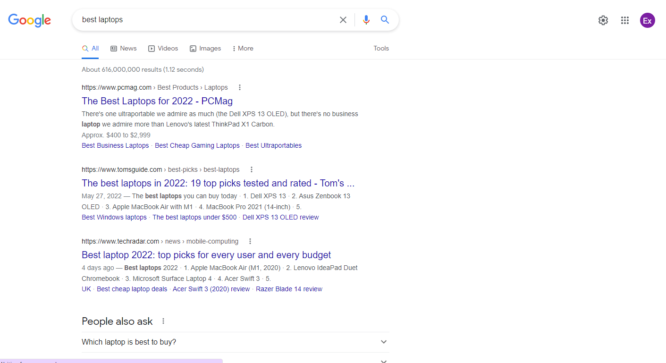Open the three-dot menu next to People also ask
Screen dimensions: 666x363
163,321
